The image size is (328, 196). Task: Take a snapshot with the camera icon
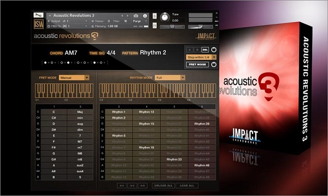[136, 16]
